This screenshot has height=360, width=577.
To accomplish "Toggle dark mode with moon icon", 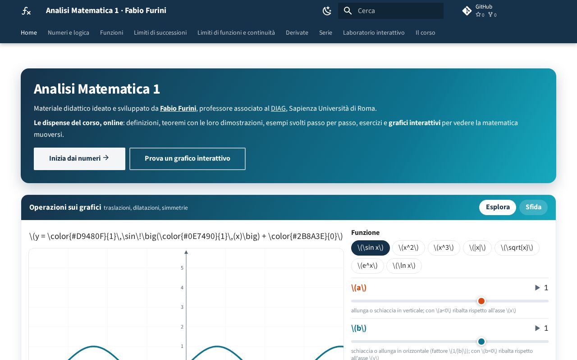I will (327, 11).
